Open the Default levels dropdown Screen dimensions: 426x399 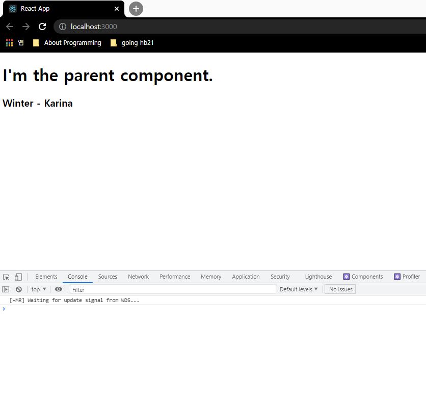(x=299, y=289)
